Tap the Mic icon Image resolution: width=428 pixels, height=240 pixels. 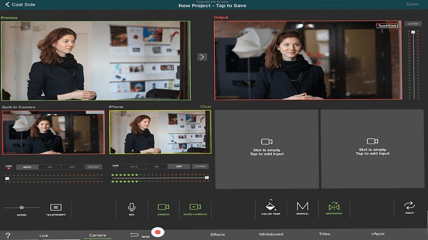point(131,207)
